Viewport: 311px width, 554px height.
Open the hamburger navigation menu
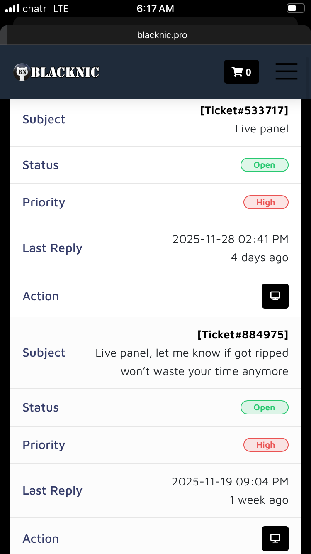click(x=287, y=71)
